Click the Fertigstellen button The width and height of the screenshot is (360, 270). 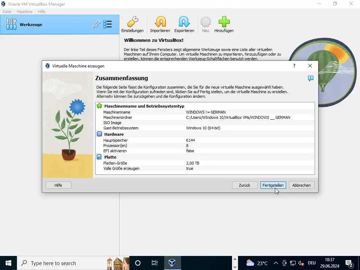[x=273, y=185]
